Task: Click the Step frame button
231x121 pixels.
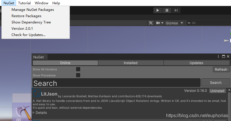Action: tap(176, 10)
